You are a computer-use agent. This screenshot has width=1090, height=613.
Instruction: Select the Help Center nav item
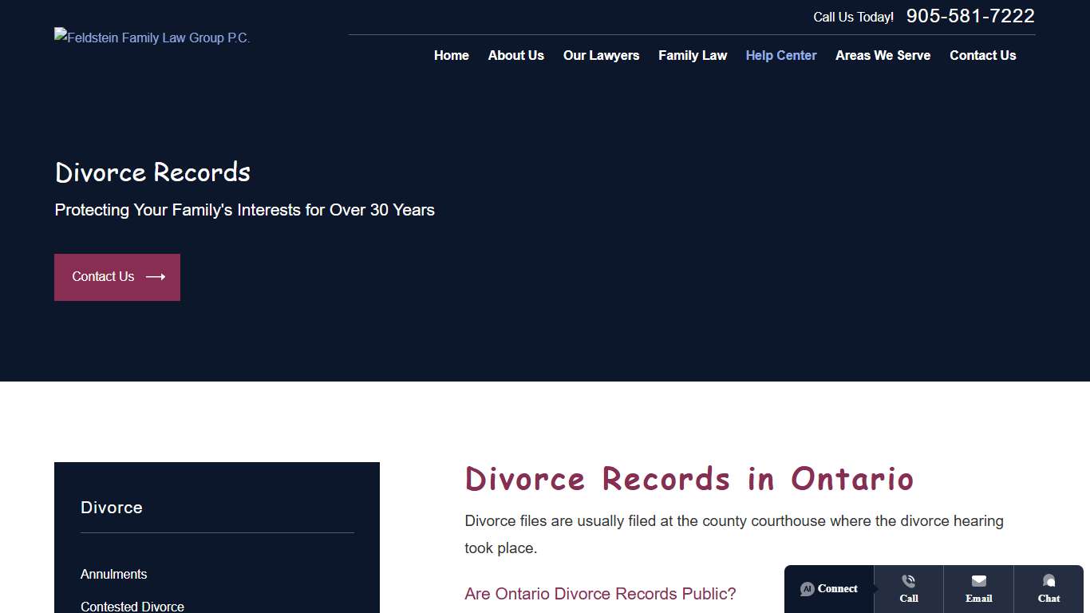click(x=780, y=55)
